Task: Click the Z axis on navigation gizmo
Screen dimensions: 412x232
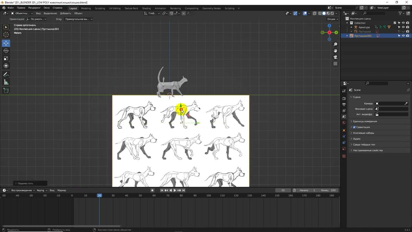Action: coord(329,25)
